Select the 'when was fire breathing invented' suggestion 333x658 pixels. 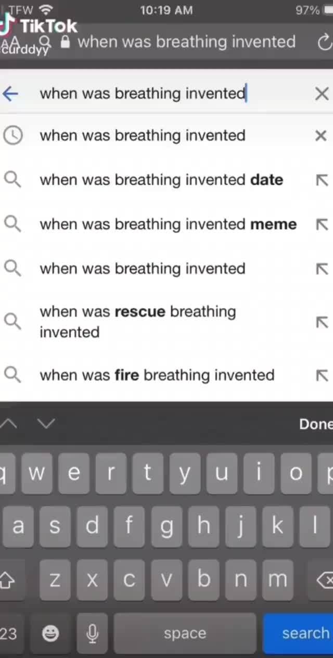(x=157, y=375)
